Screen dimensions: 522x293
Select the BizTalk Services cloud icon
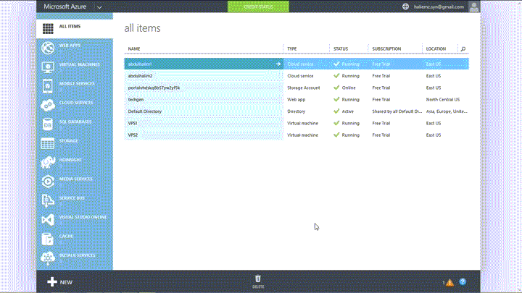coord(48,258)
